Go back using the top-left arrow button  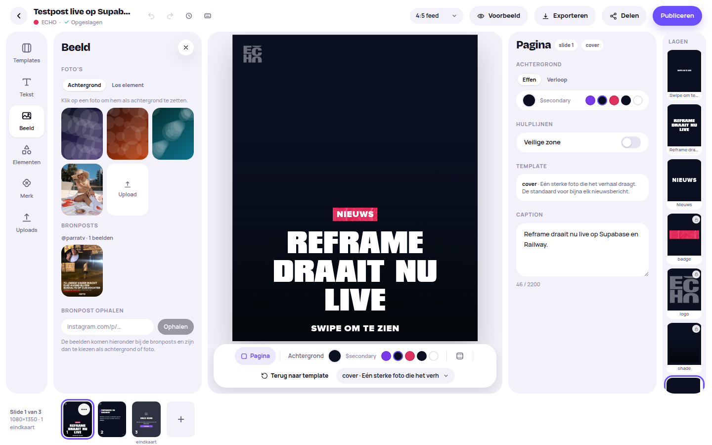pos(19,16)
